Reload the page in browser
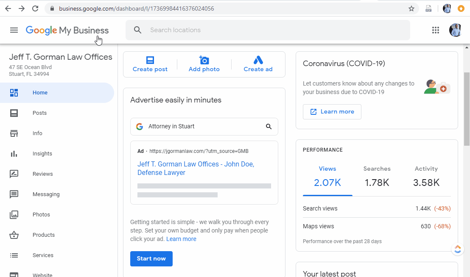This screenshot has height=277, width=470. click(x=35, y=8)
